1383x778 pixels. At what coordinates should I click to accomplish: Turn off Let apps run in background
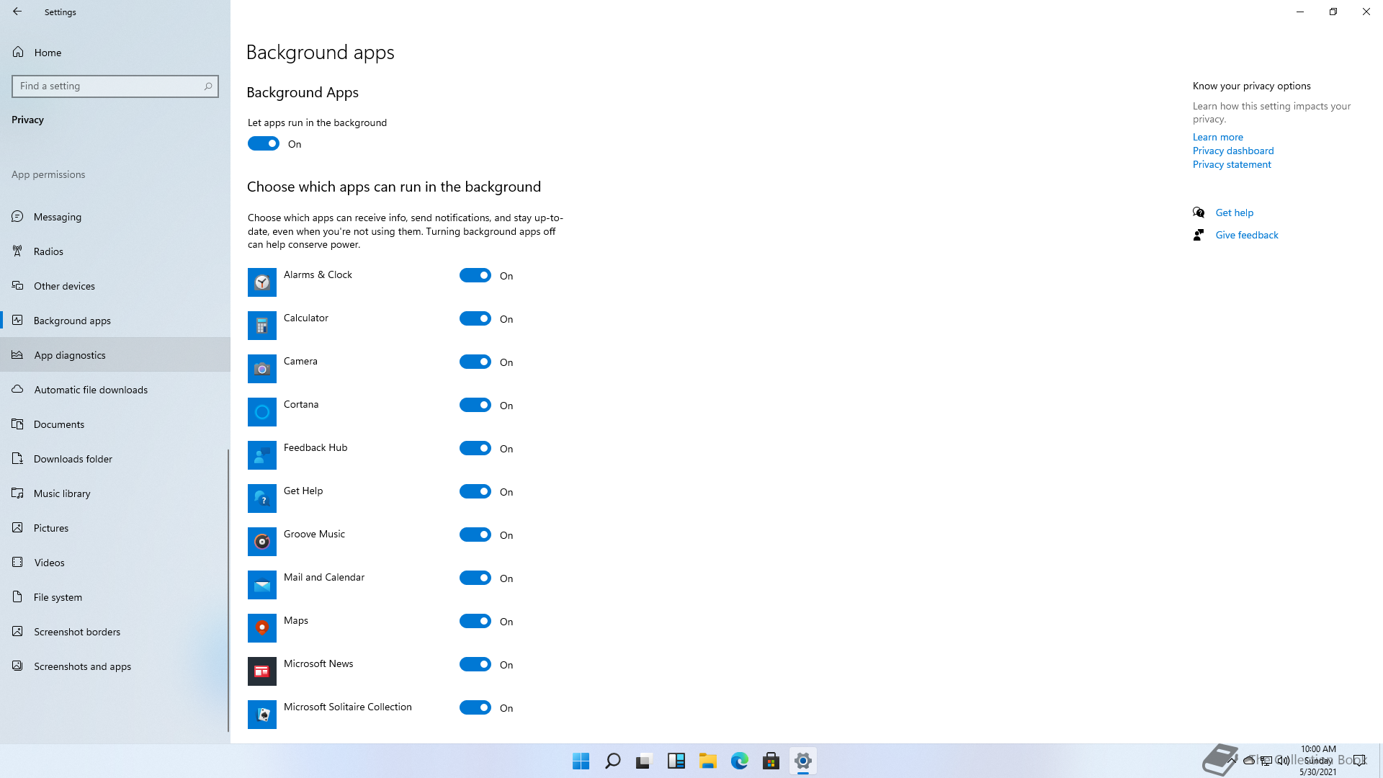264,143
